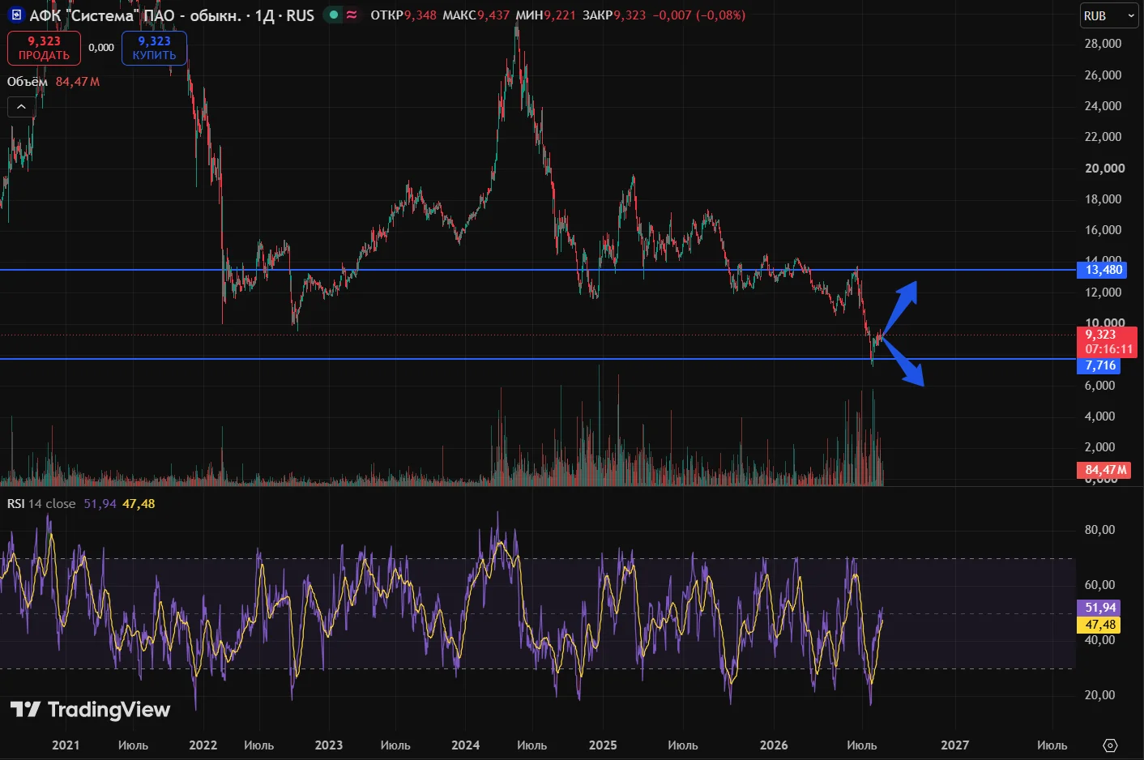
Task: Click the AFK Sistema symbol logo icon
Action: (x=16, y=15)
